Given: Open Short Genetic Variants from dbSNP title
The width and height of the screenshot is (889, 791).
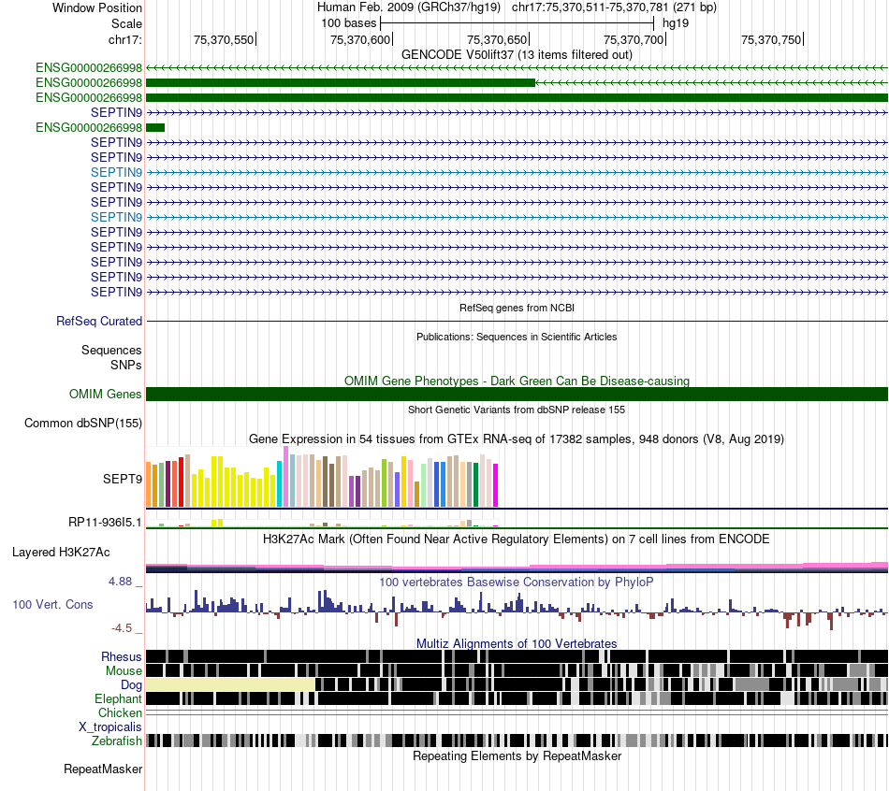Looking at the screenshot, I should click(x=517, y=410).
